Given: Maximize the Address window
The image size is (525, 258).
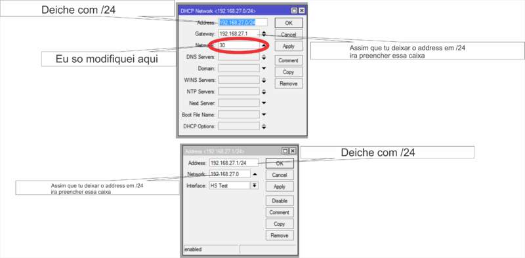Looking at the screenshot, I should 285,151.
